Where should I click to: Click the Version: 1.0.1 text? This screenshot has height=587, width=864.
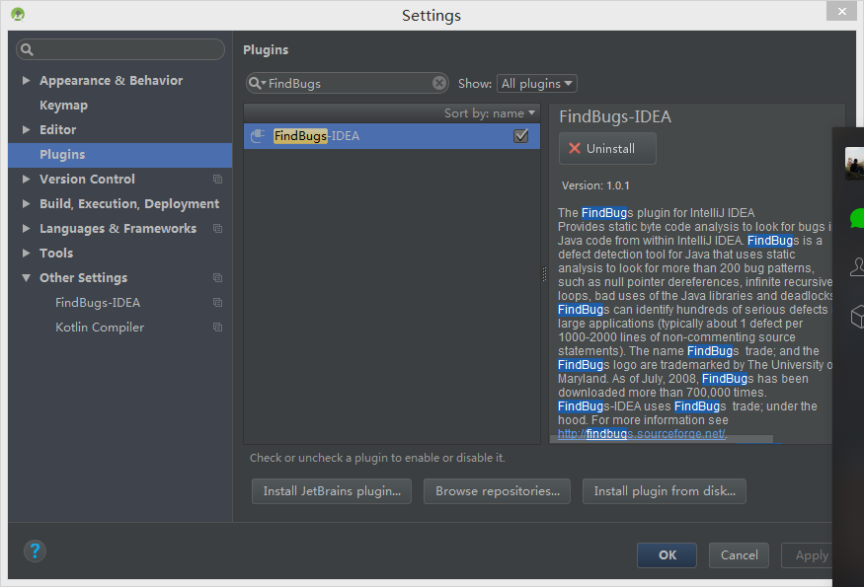click(x=595, y=185)
